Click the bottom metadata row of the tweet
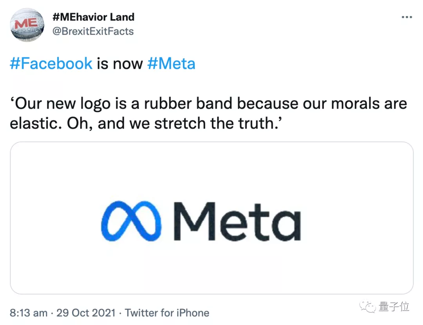Image resolution: width=423 pixels, height=325 pixels. coord(110,312)
